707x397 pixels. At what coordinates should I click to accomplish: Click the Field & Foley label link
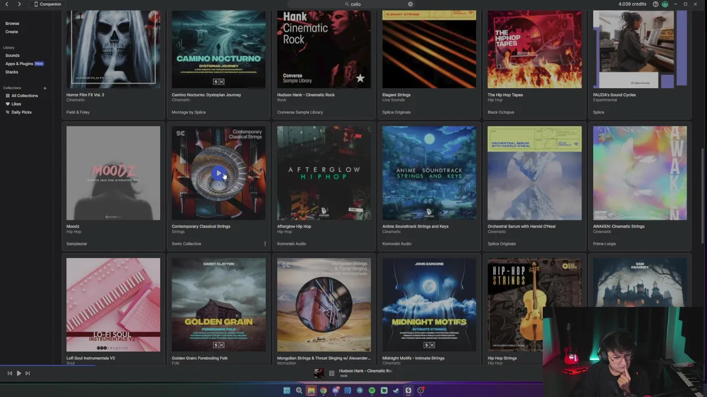(78, 112)
